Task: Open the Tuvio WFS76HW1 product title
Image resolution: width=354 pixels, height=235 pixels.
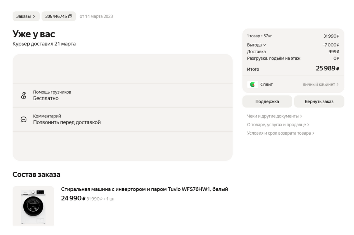Action: pyautogui.click(x=145, y=189)
